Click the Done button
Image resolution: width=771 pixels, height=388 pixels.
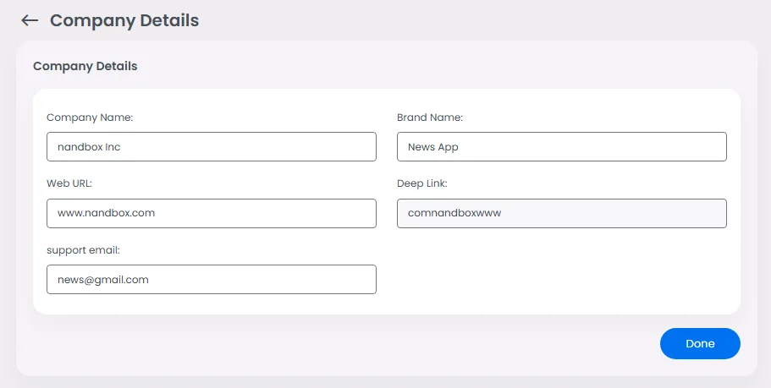click(700, 344)
